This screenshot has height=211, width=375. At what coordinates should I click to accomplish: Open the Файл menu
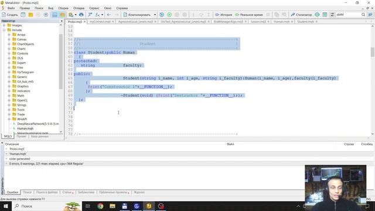pos(11,8)
